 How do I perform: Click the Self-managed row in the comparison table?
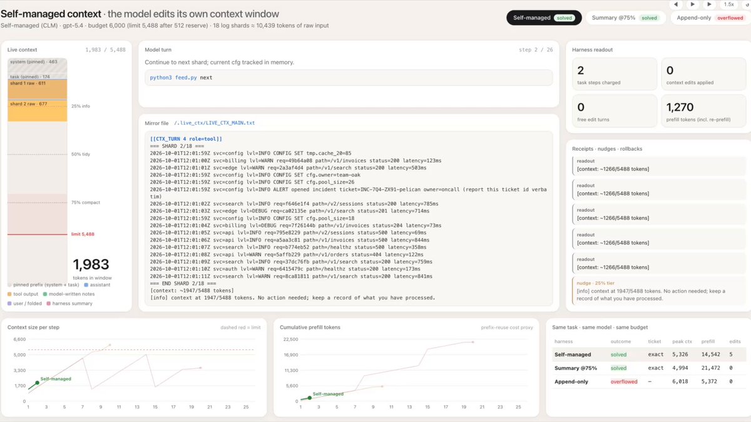click(x=648, y=354)
